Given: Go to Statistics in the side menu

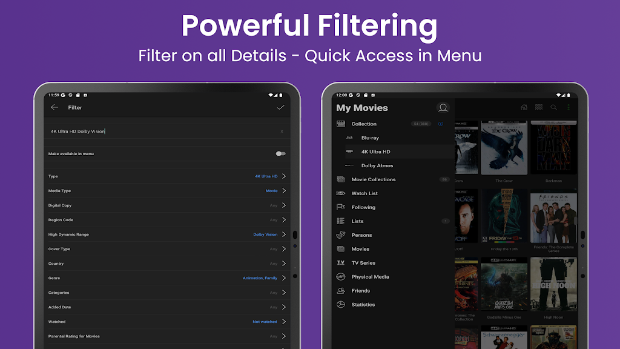Looking at the screenshot, I should [x=363, y=305].
